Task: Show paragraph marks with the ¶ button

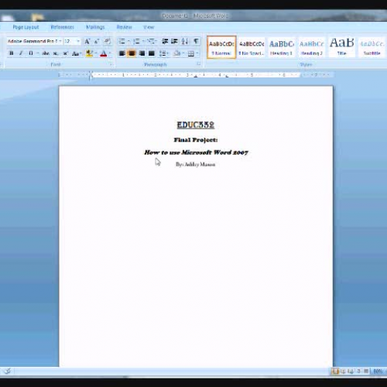Action: click(x=196, y=41)
